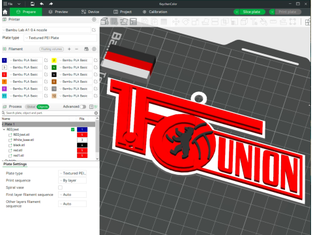The width and height of the screenshot is (313, 235).
Task: Open Other layers filament sequence dropdown
Action: click(x=72, y=204)
